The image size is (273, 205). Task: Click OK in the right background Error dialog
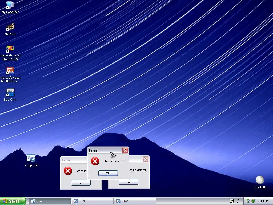[129, 182]
